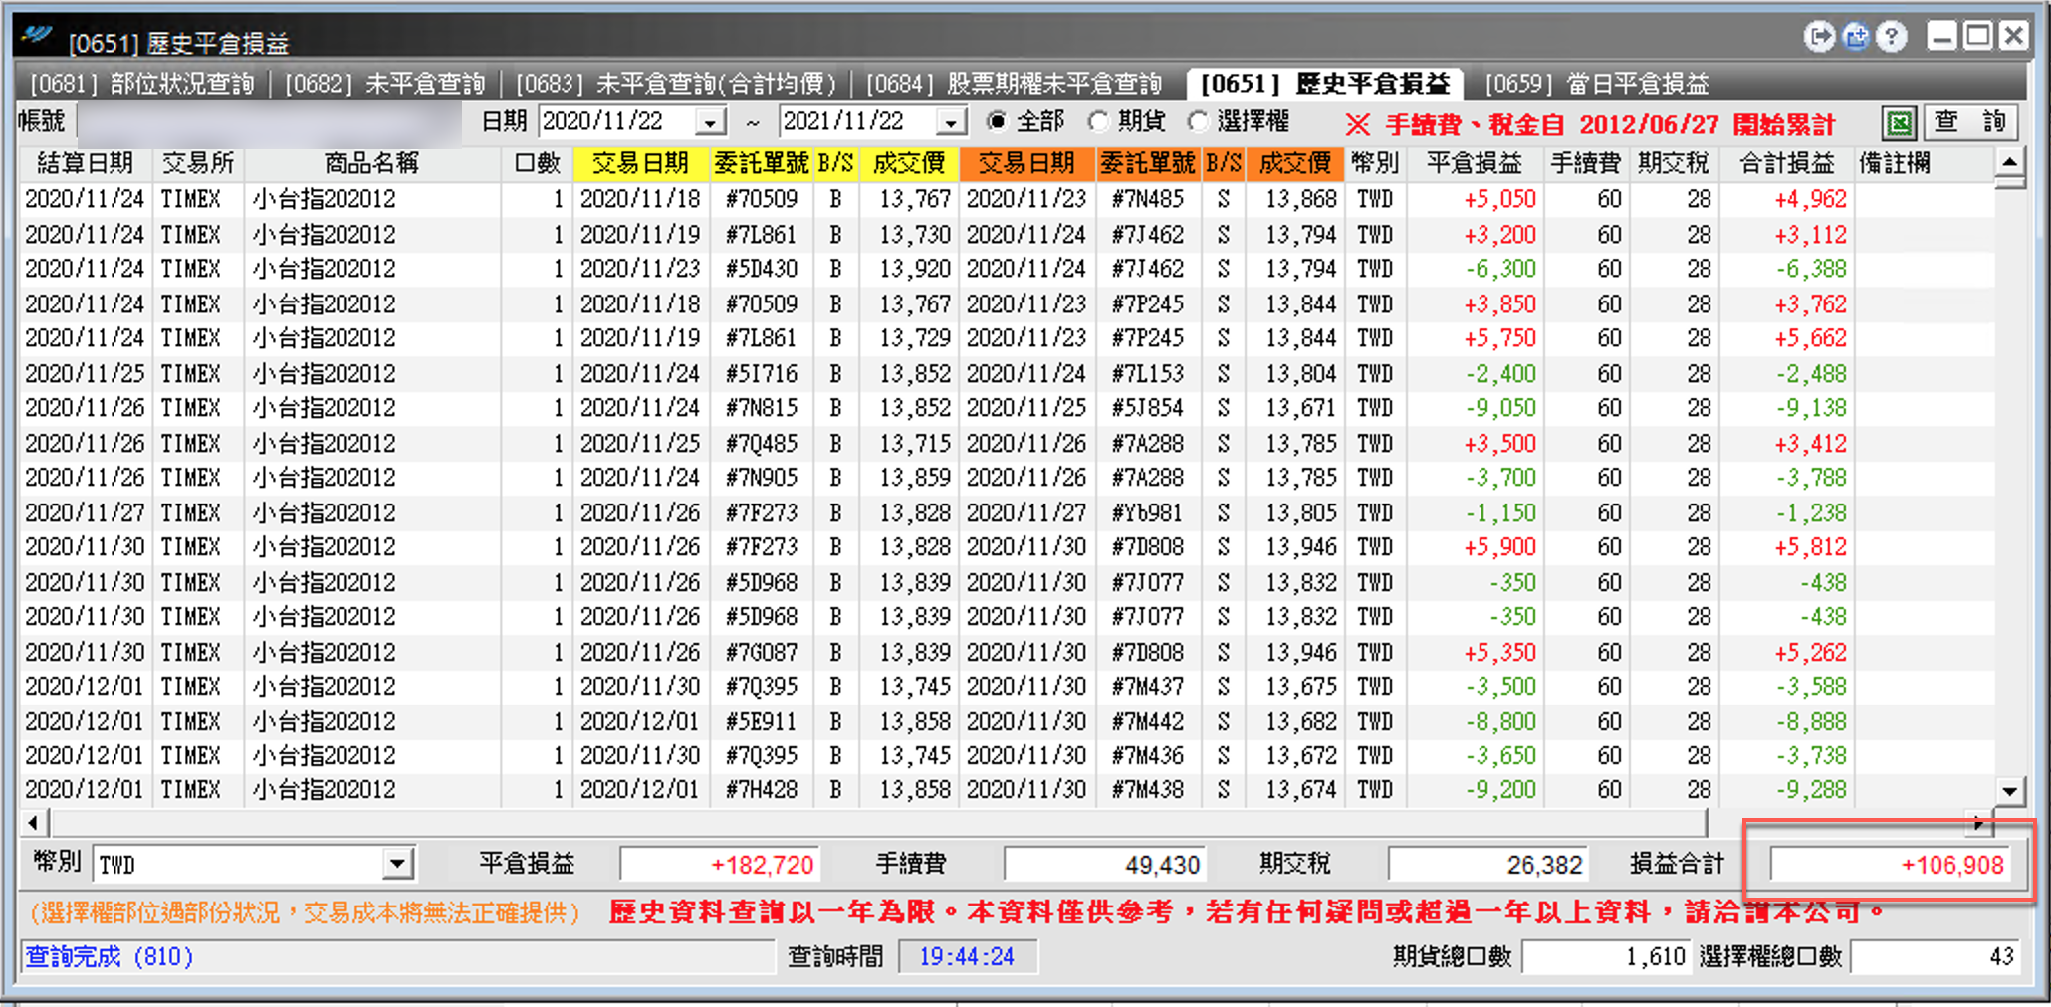Expand the 幣別 TWD currency dropdown

click(x=397, y=863)
